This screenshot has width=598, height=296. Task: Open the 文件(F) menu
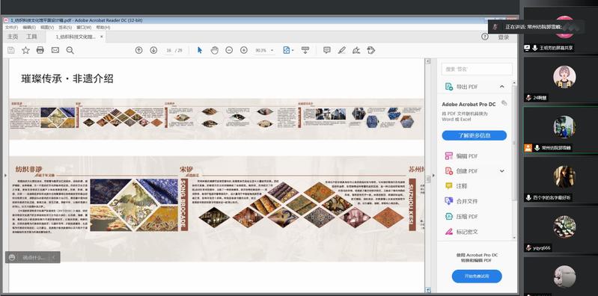point(11,28)
